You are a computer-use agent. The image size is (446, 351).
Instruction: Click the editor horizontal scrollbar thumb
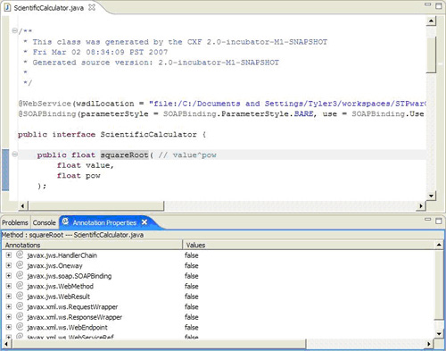(x=95, y=205)
